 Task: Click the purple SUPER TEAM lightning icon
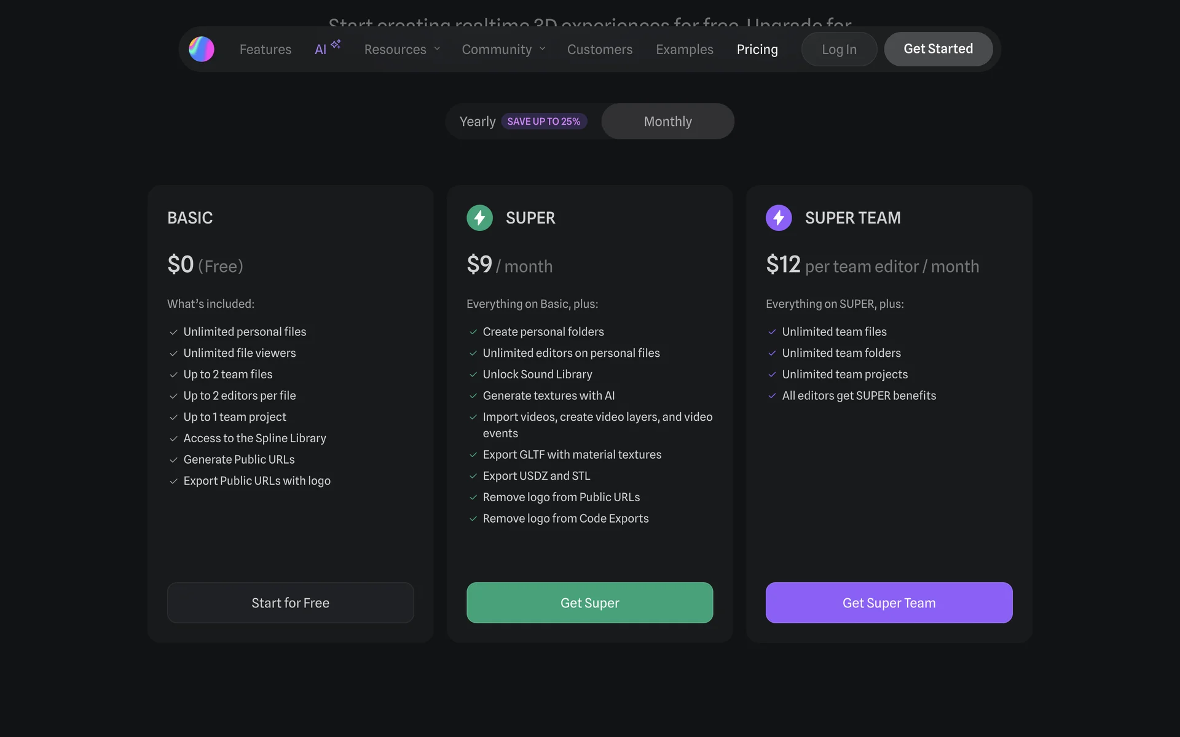point(779,218)
